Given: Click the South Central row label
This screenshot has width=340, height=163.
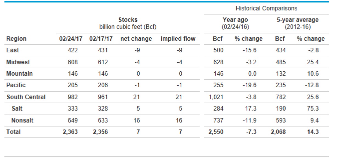Looking at the screenshot, I should (26, 97).
